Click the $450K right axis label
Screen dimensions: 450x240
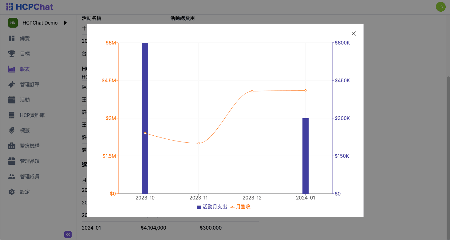point(342,80)
